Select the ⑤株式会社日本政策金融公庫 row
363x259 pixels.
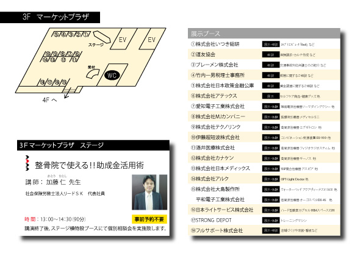264,85
